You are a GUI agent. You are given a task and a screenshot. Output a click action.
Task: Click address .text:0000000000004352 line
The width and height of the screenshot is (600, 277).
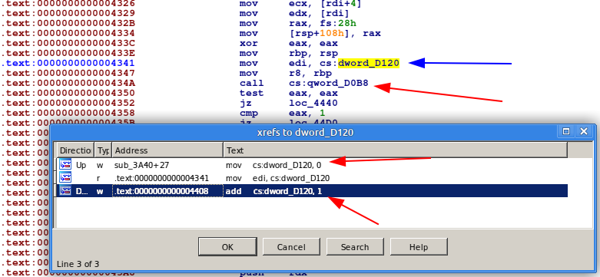pos(68,103)
